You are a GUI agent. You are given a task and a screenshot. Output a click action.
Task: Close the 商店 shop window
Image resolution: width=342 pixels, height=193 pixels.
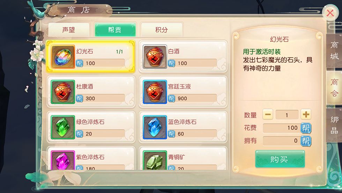click(x=330, y=13)
